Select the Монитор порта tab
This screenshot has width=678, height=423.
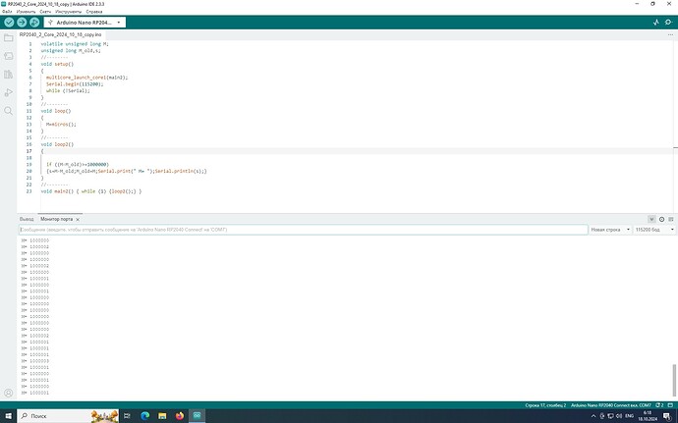pyautogui.click(x=57, y=219)
